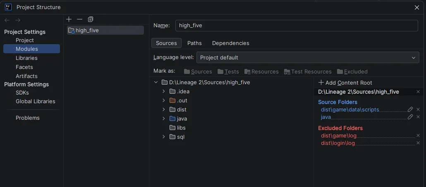
Task: Switch to the Sources tab
Action: pyautogui.click(x=166, y=43)
